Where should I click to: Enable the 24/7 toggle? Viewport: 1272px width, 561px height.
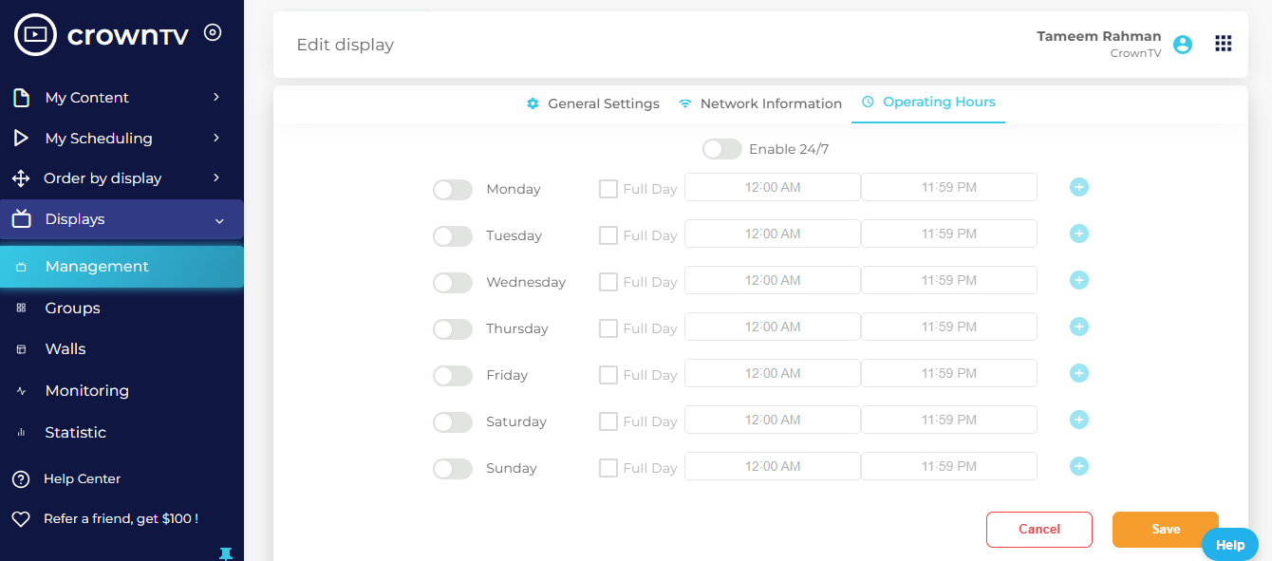(x=721, y=149)
